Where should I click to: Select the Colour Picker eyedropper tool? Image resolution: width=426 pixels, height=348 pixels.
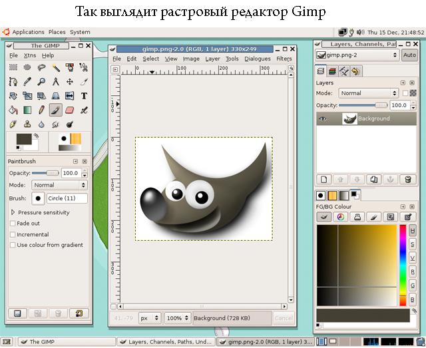27,81
